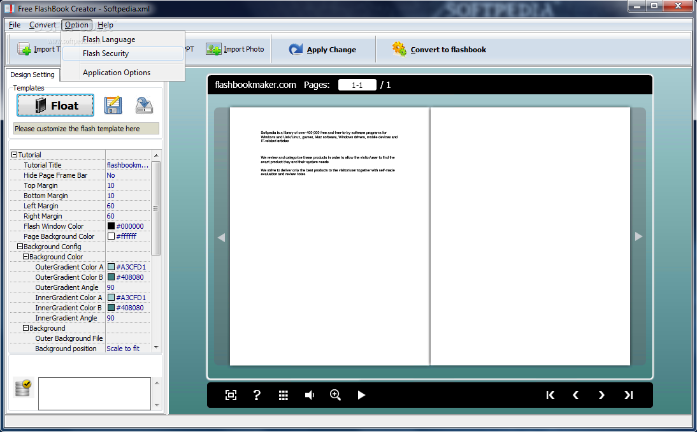
Task: Close the Option menu in menu bar
Action: pos(76,25)
